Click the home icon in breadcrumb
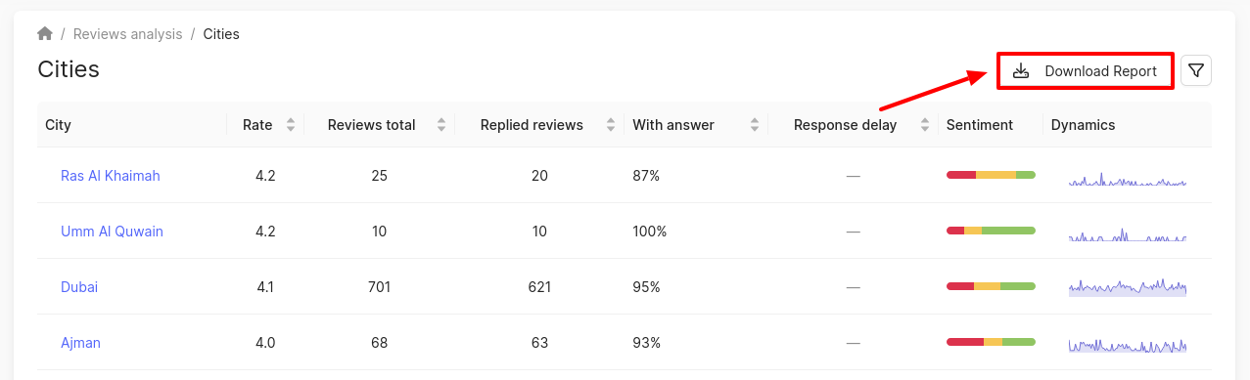This screenshot has height=380, width=1250. coord(45,34)
